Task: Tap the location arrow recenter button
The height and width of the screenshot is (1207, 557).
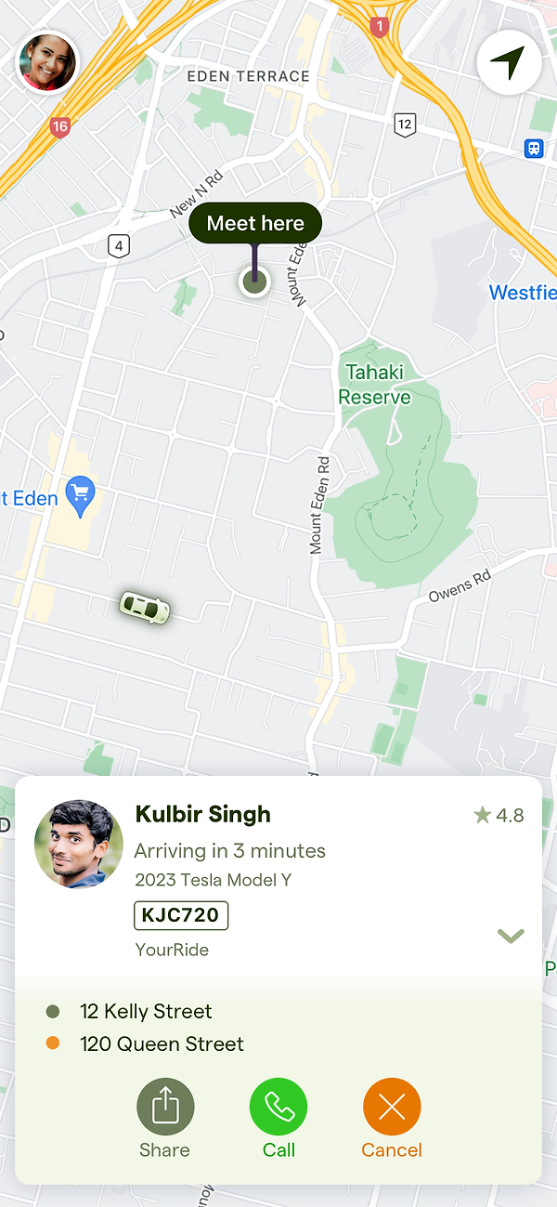Action: pyautogui.click(x=509, y=62)
